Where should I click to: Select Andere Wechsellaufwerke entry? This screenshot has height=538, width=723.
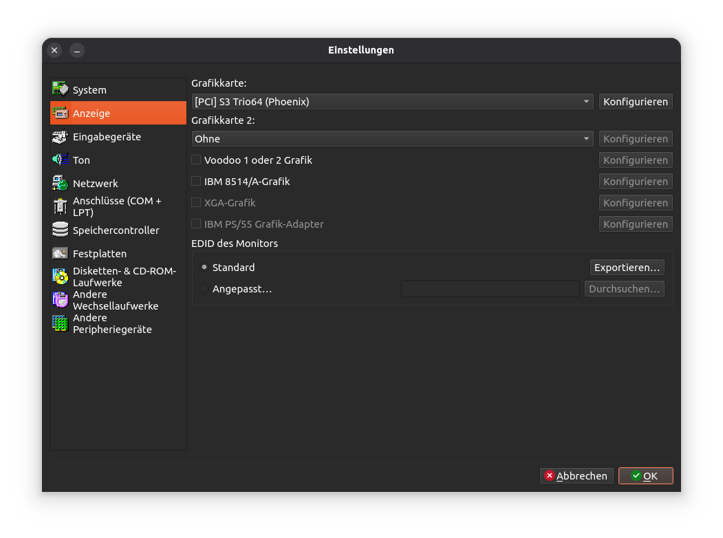click(x=118, y=300)
